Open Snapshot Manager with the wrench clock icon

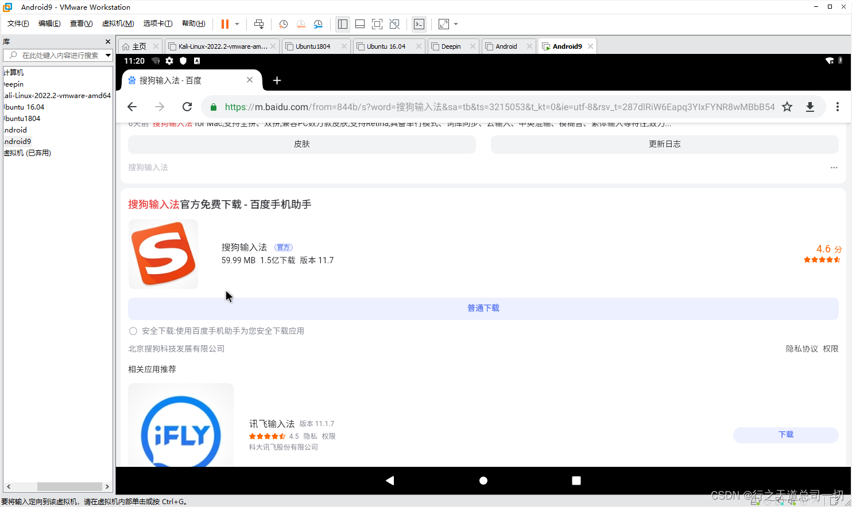coord(318,24)
